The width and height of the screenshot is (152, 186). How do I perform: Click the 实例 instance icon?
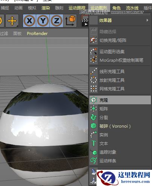click(x=94, y=134)
